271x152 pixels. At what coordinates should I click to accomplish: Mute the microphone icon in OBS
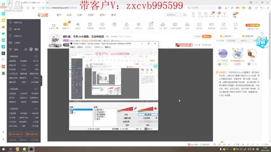135,108
